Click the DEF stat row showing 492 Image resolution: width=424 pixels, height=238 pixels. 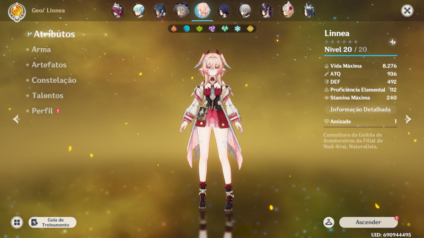pyautogui.click(x=360, y=82)
